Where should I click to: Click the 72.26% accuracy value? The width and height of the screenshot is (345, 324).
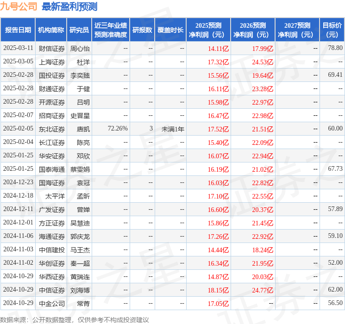coord(118,129)
